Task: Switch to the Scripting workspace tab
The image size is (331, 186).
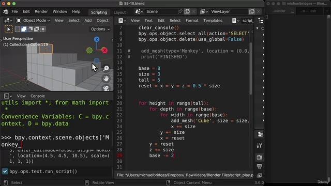Action: pos(99,12)
